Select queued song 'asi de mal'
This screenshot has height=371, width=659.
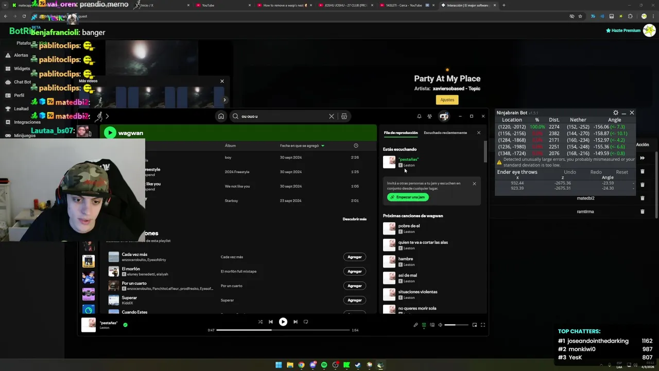click(432, 278)
